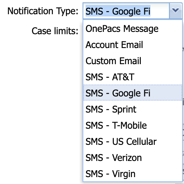Select SMS - Sprint from dropdown list
This screenshot has width=184, height=184.
[133, 109]
